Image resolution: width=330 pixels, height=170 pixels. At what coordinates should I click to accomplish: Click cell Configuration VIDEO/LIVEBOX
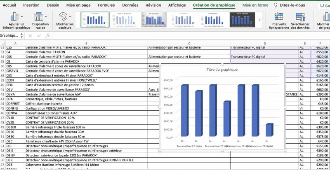(x=86, y=108)
